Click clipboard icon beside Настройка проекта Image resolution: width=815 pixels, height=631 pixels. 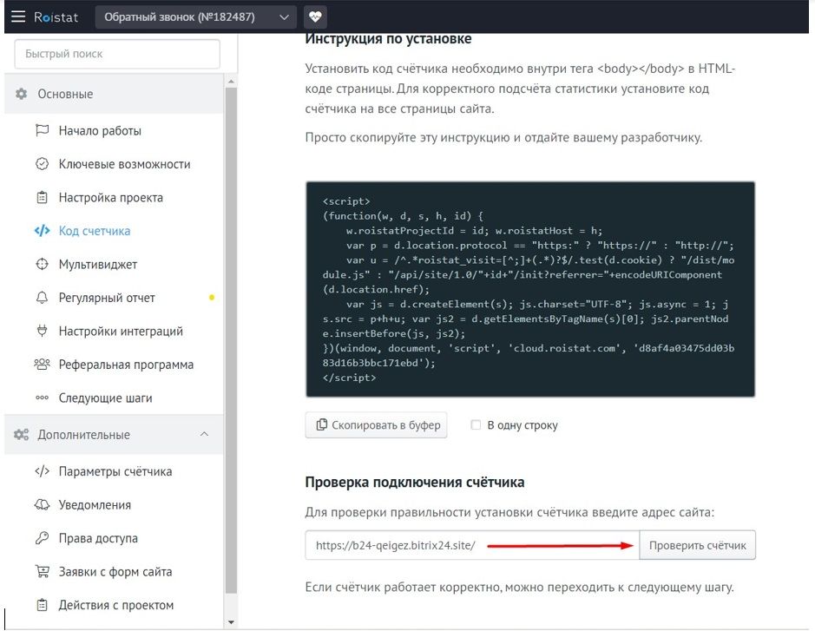click(x=43, y=198)
